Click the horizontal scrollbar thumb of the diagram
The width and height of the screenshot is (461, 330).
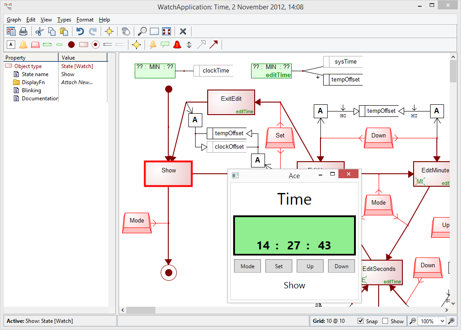[x=141, y=310]
